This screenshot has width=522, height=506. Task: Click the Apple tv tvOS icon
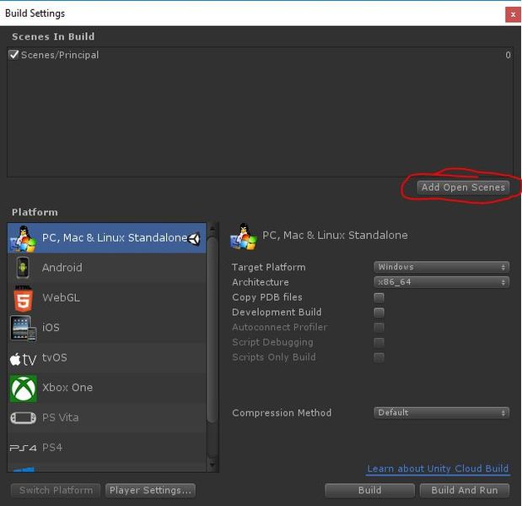23,359
